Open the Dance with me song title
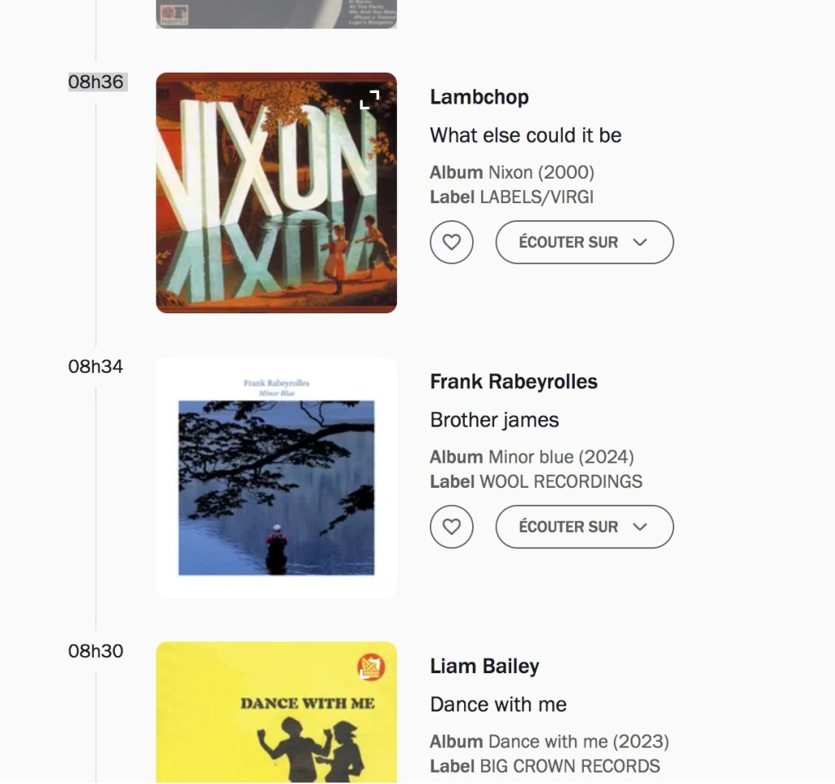 (498, 705)
